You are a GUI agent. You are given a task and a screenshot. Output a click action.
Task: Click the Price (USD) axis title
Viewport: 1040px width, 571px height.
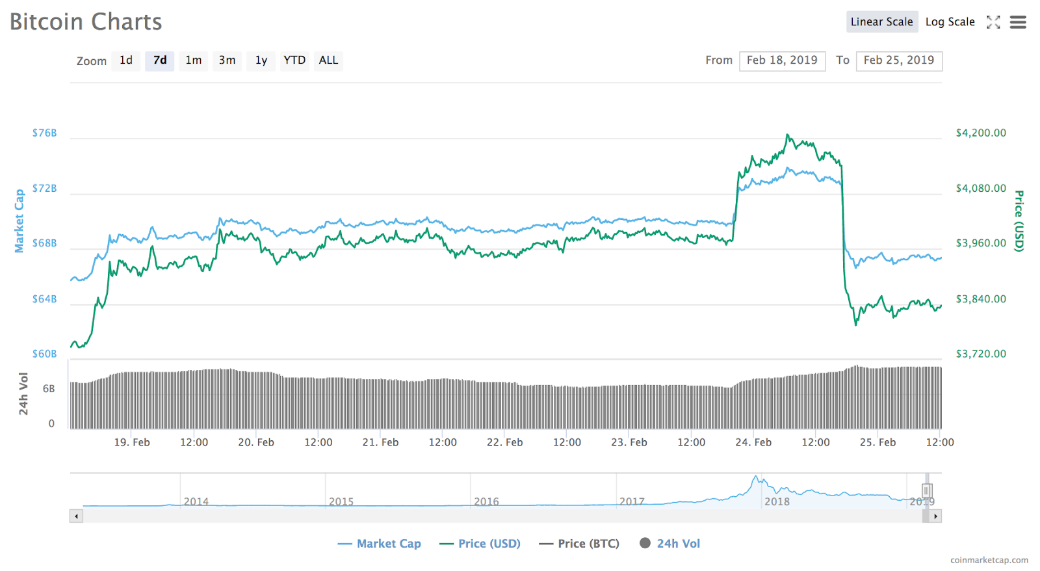(x=1019, y=221)
